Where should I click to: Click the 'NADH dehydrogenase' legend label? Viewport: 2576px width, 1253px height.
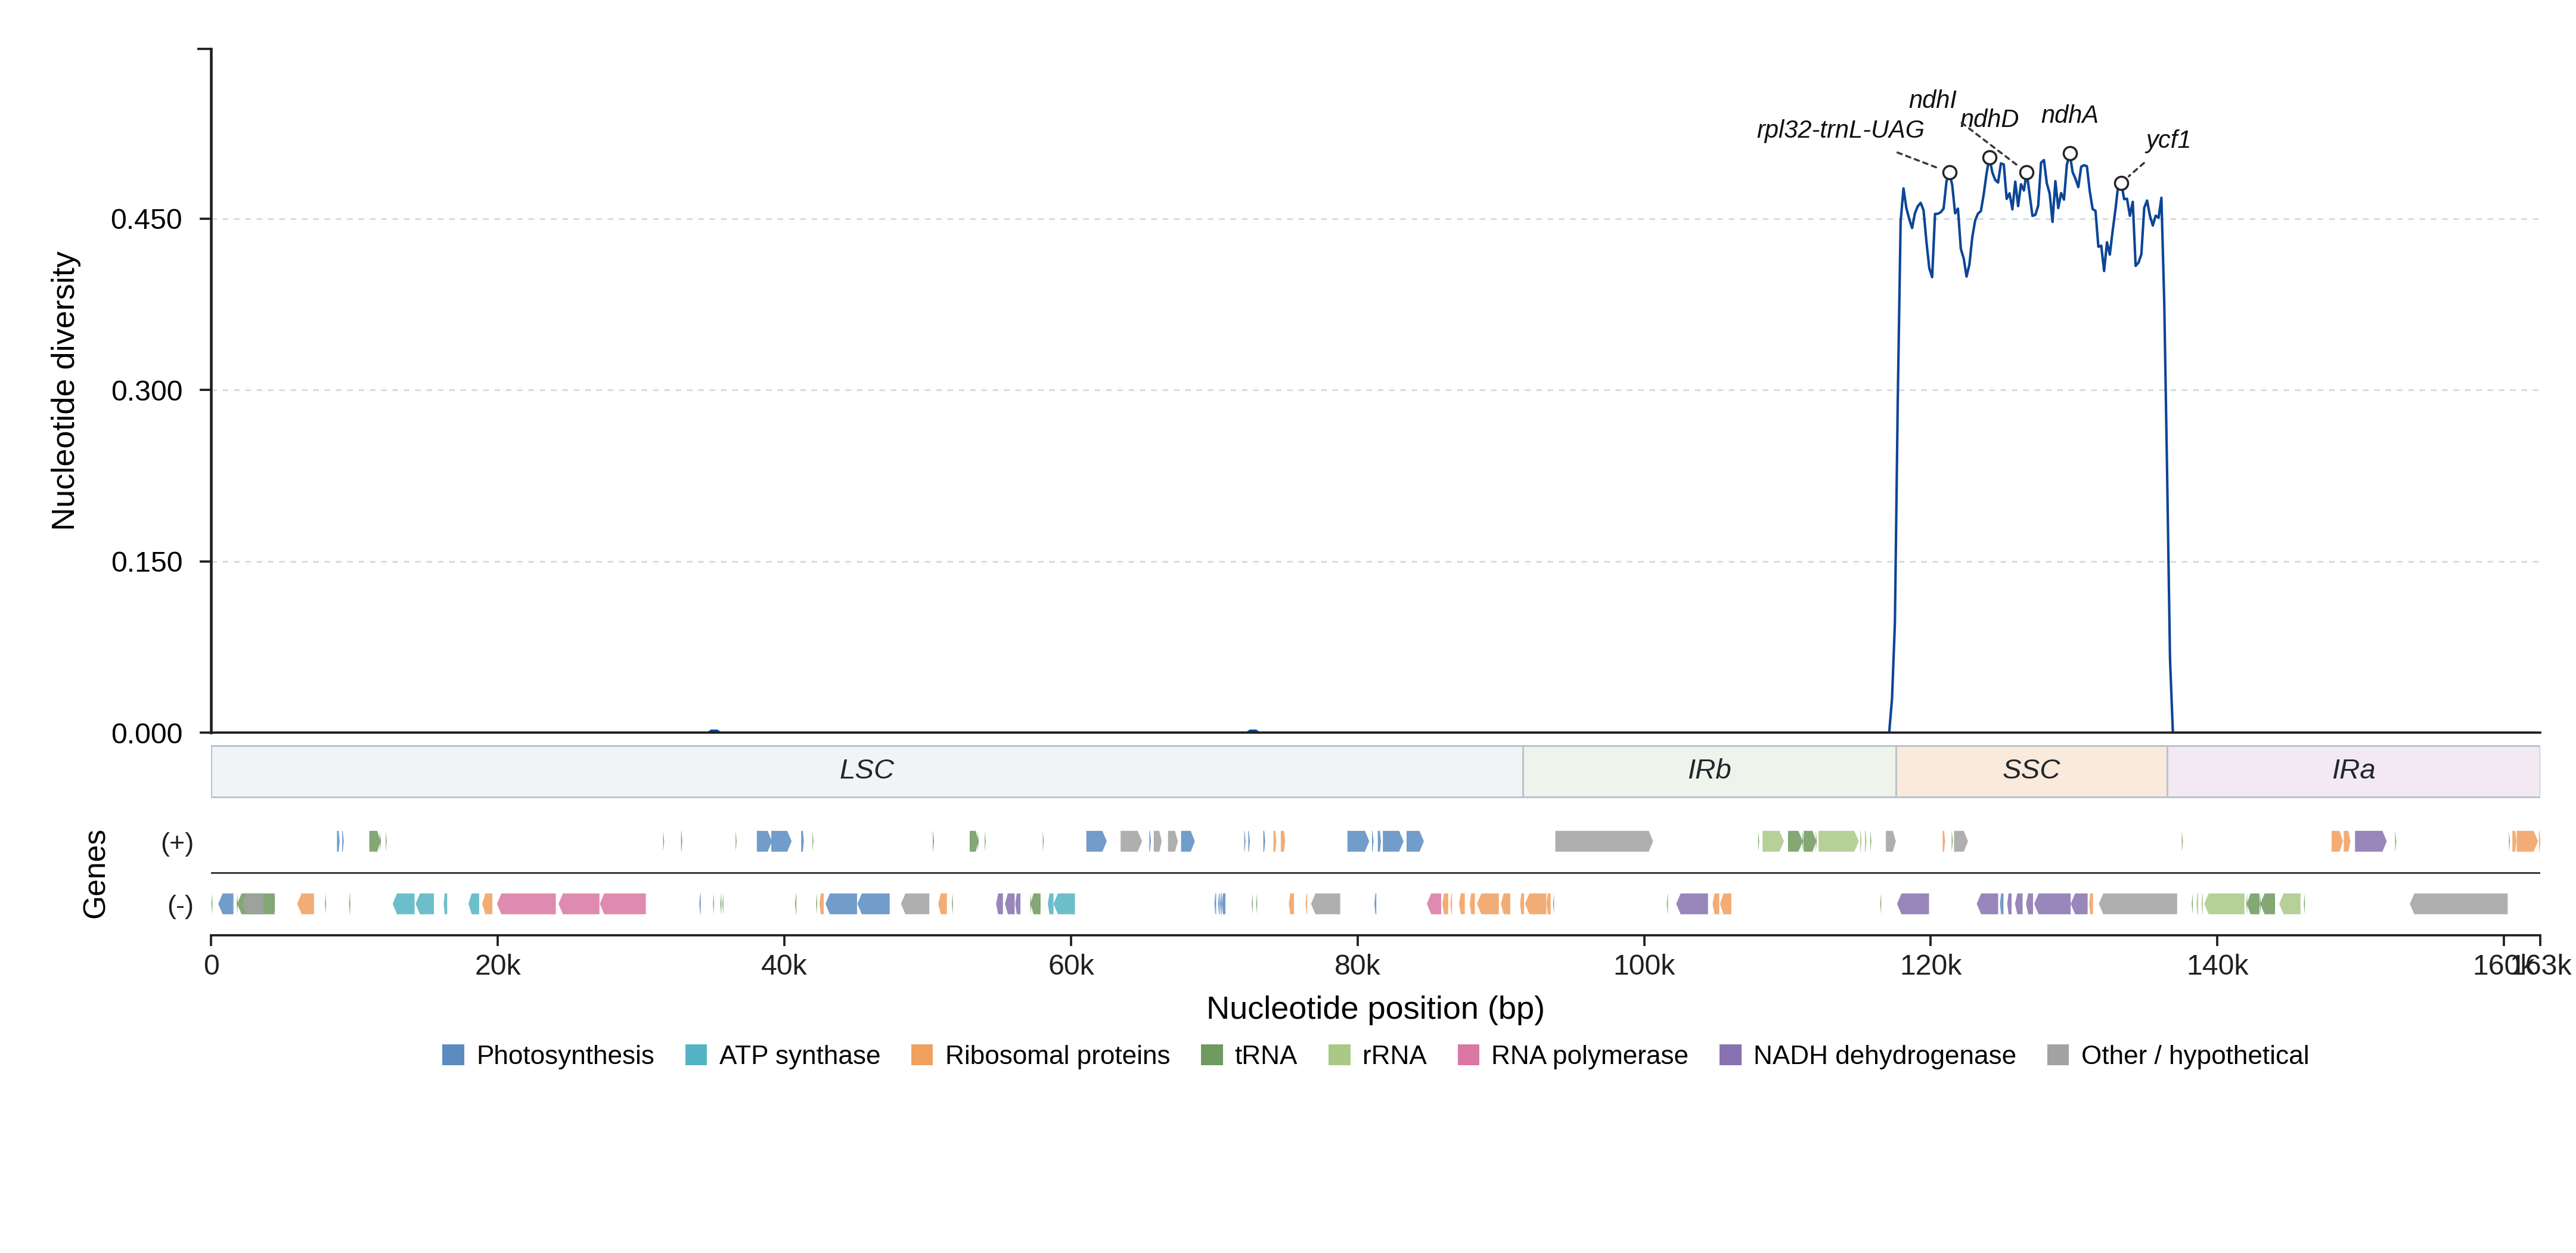tap(1884, 1055)
